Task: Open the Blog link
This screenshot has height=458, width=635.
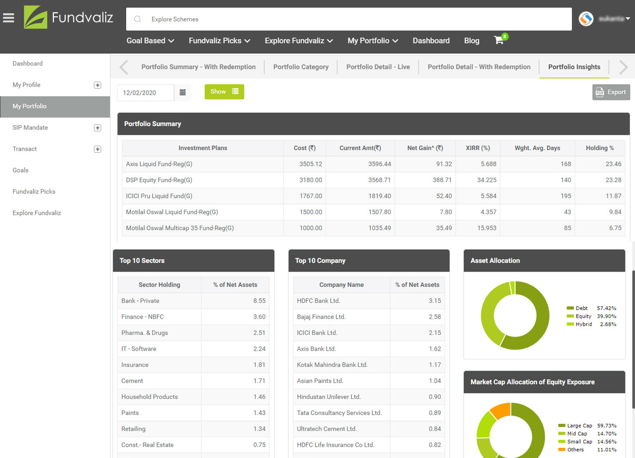Action: (472, 41)
